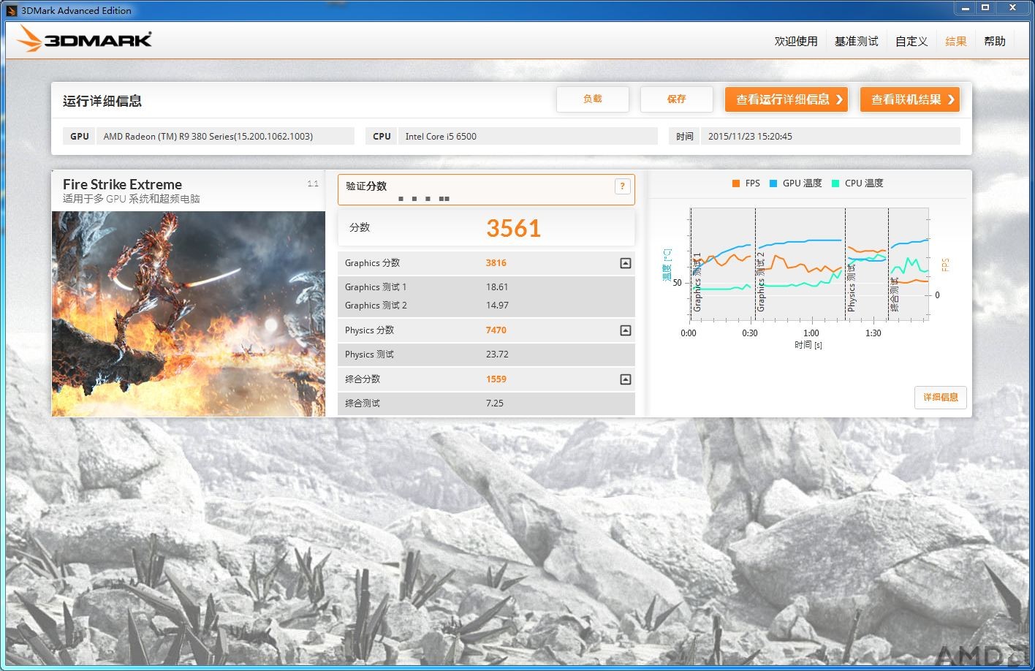Click the Graphics score value 3816
1035x671 pixels.
coord(496,263)
